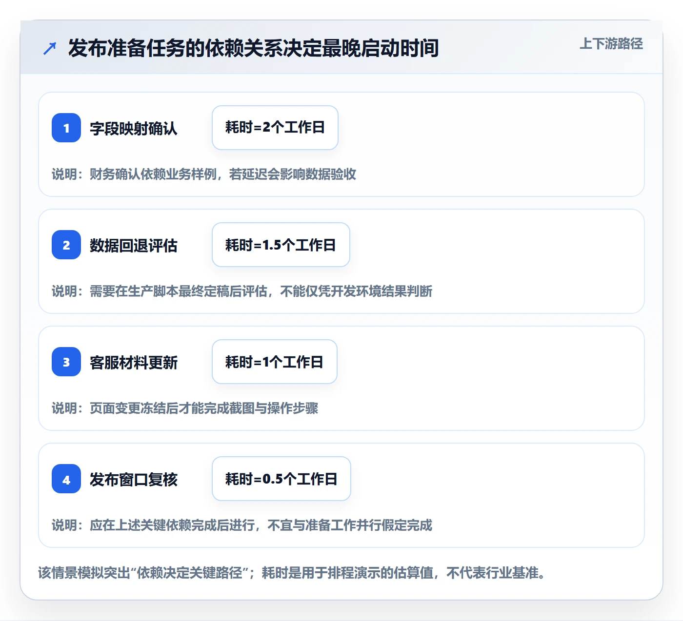Click the 耗时=2个工作日 pill
Image resolution: width=683 pixels, height=621 pixels.
pyautogui.click(x=275, y=128)
